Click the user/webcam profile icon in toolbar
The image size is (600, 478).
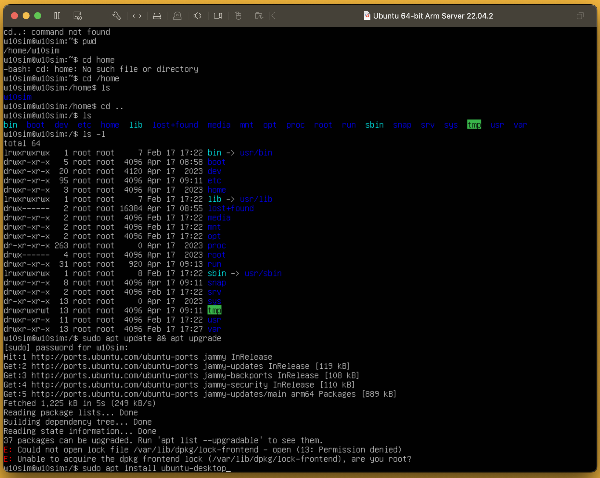(x=177, y=16)
